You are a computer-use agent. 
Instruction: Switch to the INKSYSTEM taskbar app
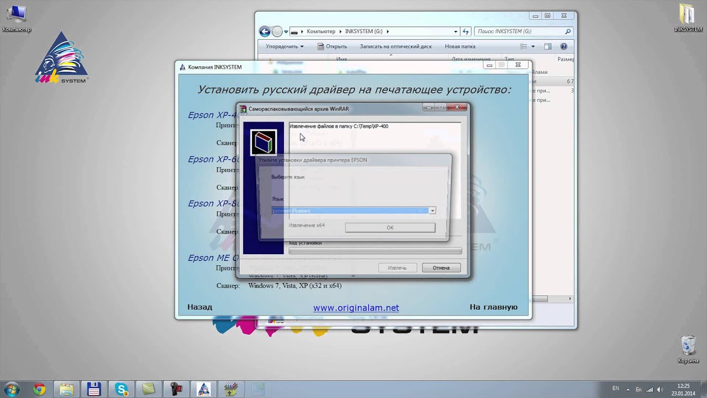click(x=204, y=389)
